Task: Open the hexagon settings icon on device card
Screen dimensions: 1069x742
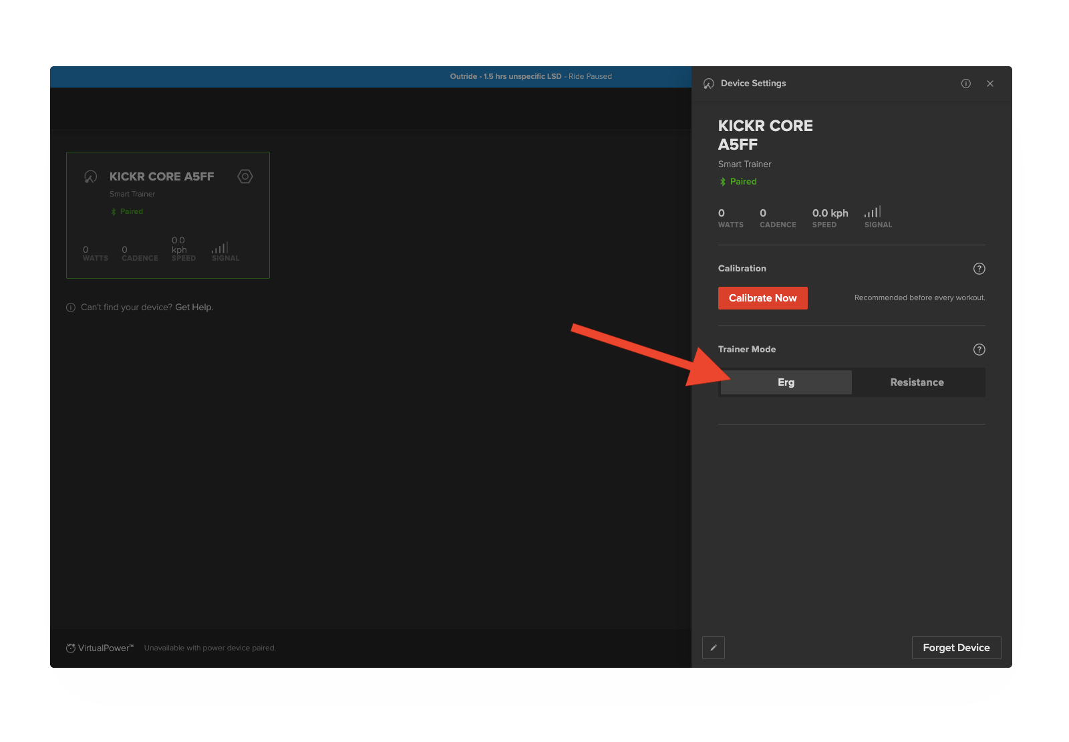Action: pos(245,176)
